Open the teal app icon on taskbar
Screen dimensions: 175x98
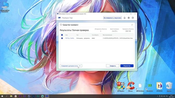click(x=42, y=96)
